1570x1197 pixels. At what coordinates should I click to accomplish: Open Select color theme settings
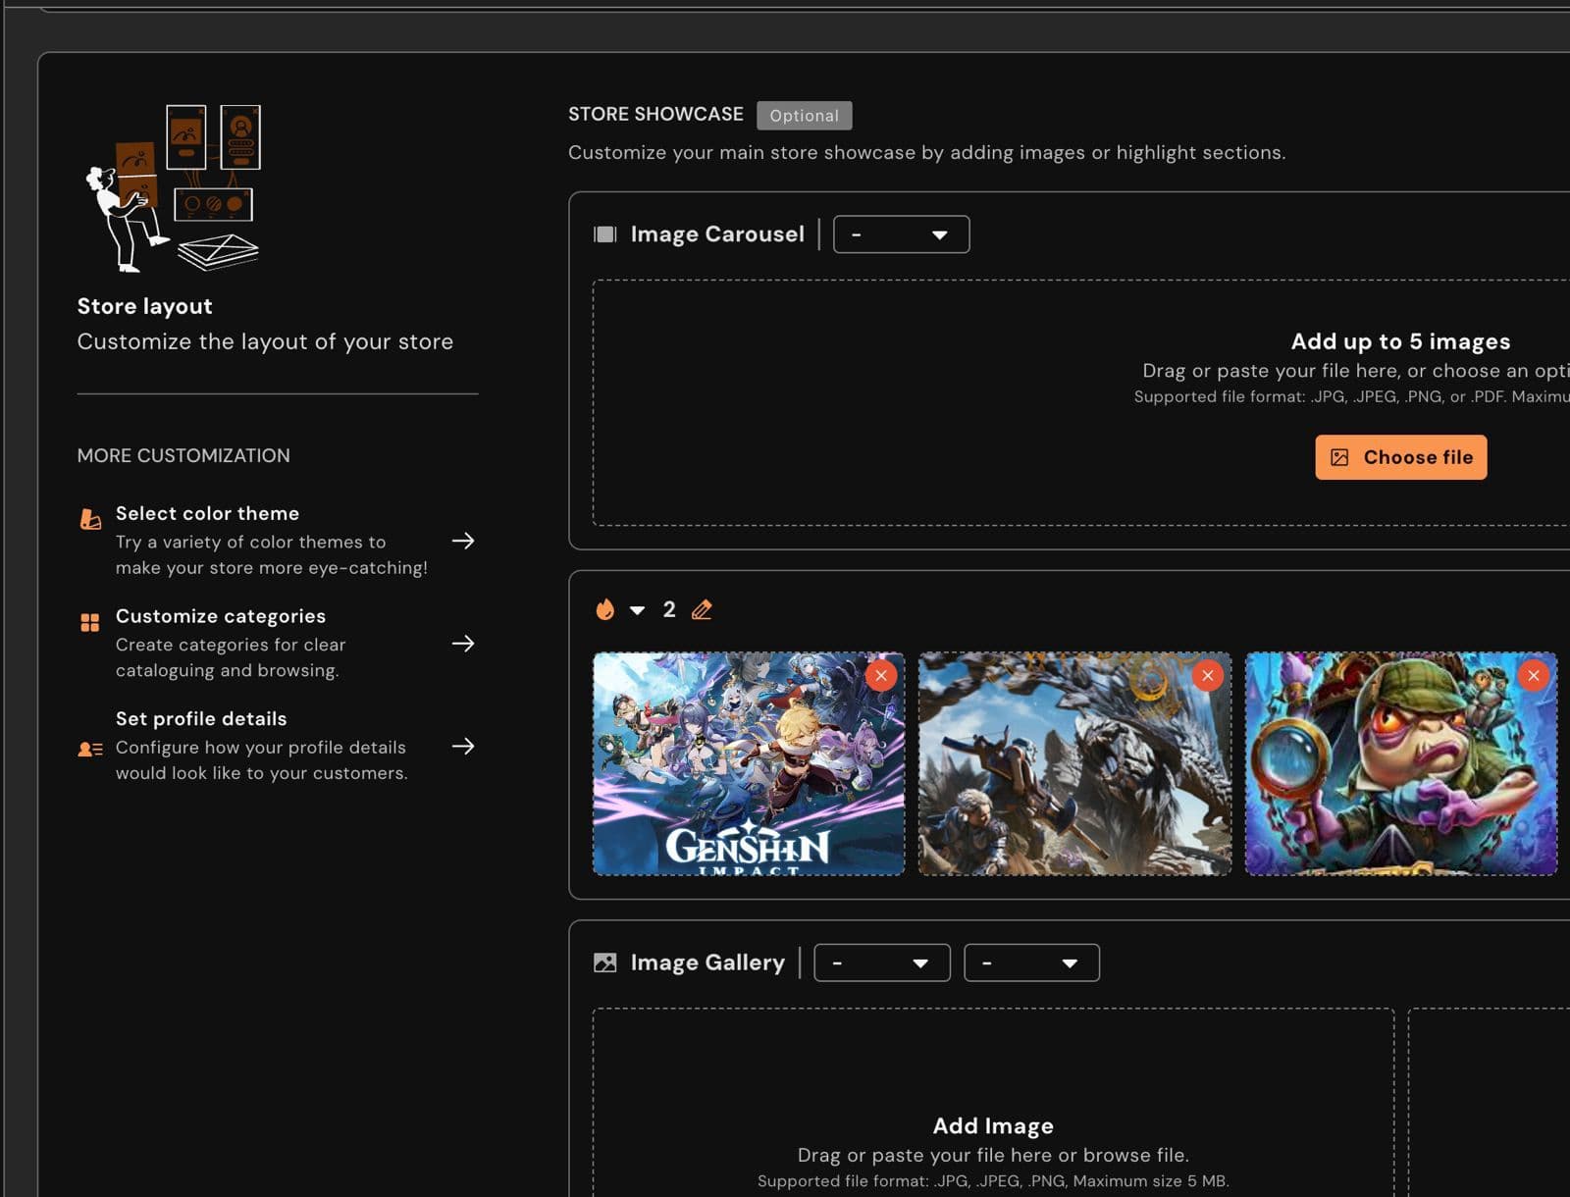click(x=463, y=541)
